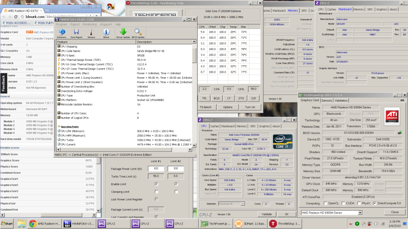This screenshot has height=229, width=408.
Task: Switch to the Chrome AMD Radeon taskbar item
Action: tap(45, 223)
